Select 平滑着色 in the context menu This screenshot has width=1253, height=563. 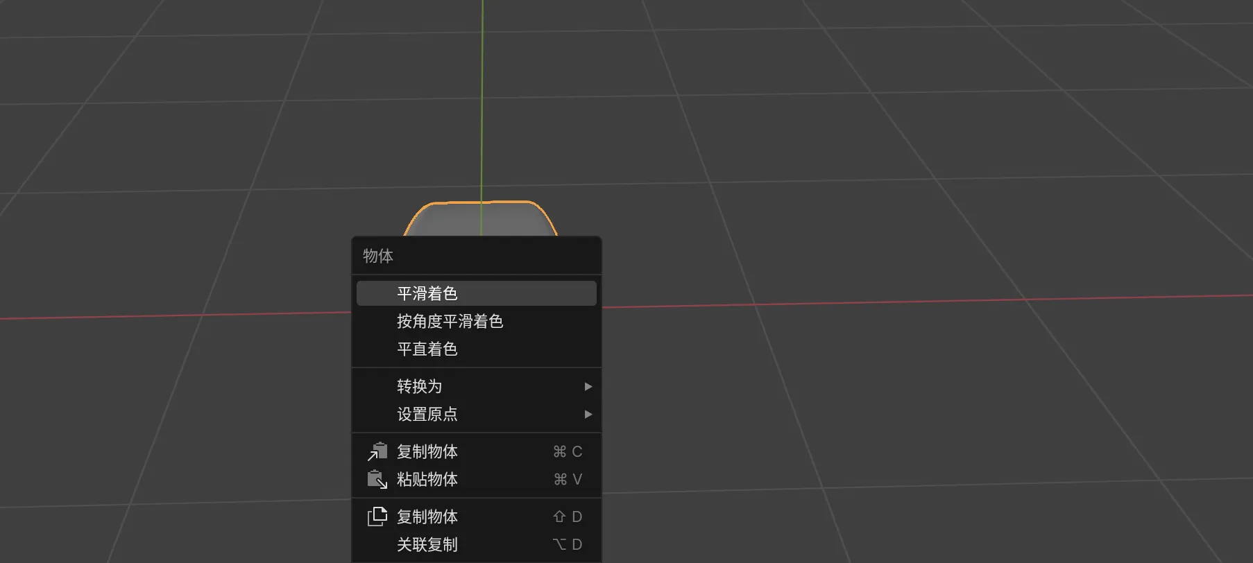pyautogui.click(x=476, y=293)
